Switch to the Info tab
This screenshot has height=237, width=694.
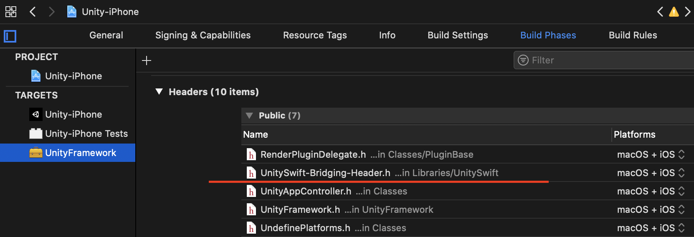[x=387, y=35]
